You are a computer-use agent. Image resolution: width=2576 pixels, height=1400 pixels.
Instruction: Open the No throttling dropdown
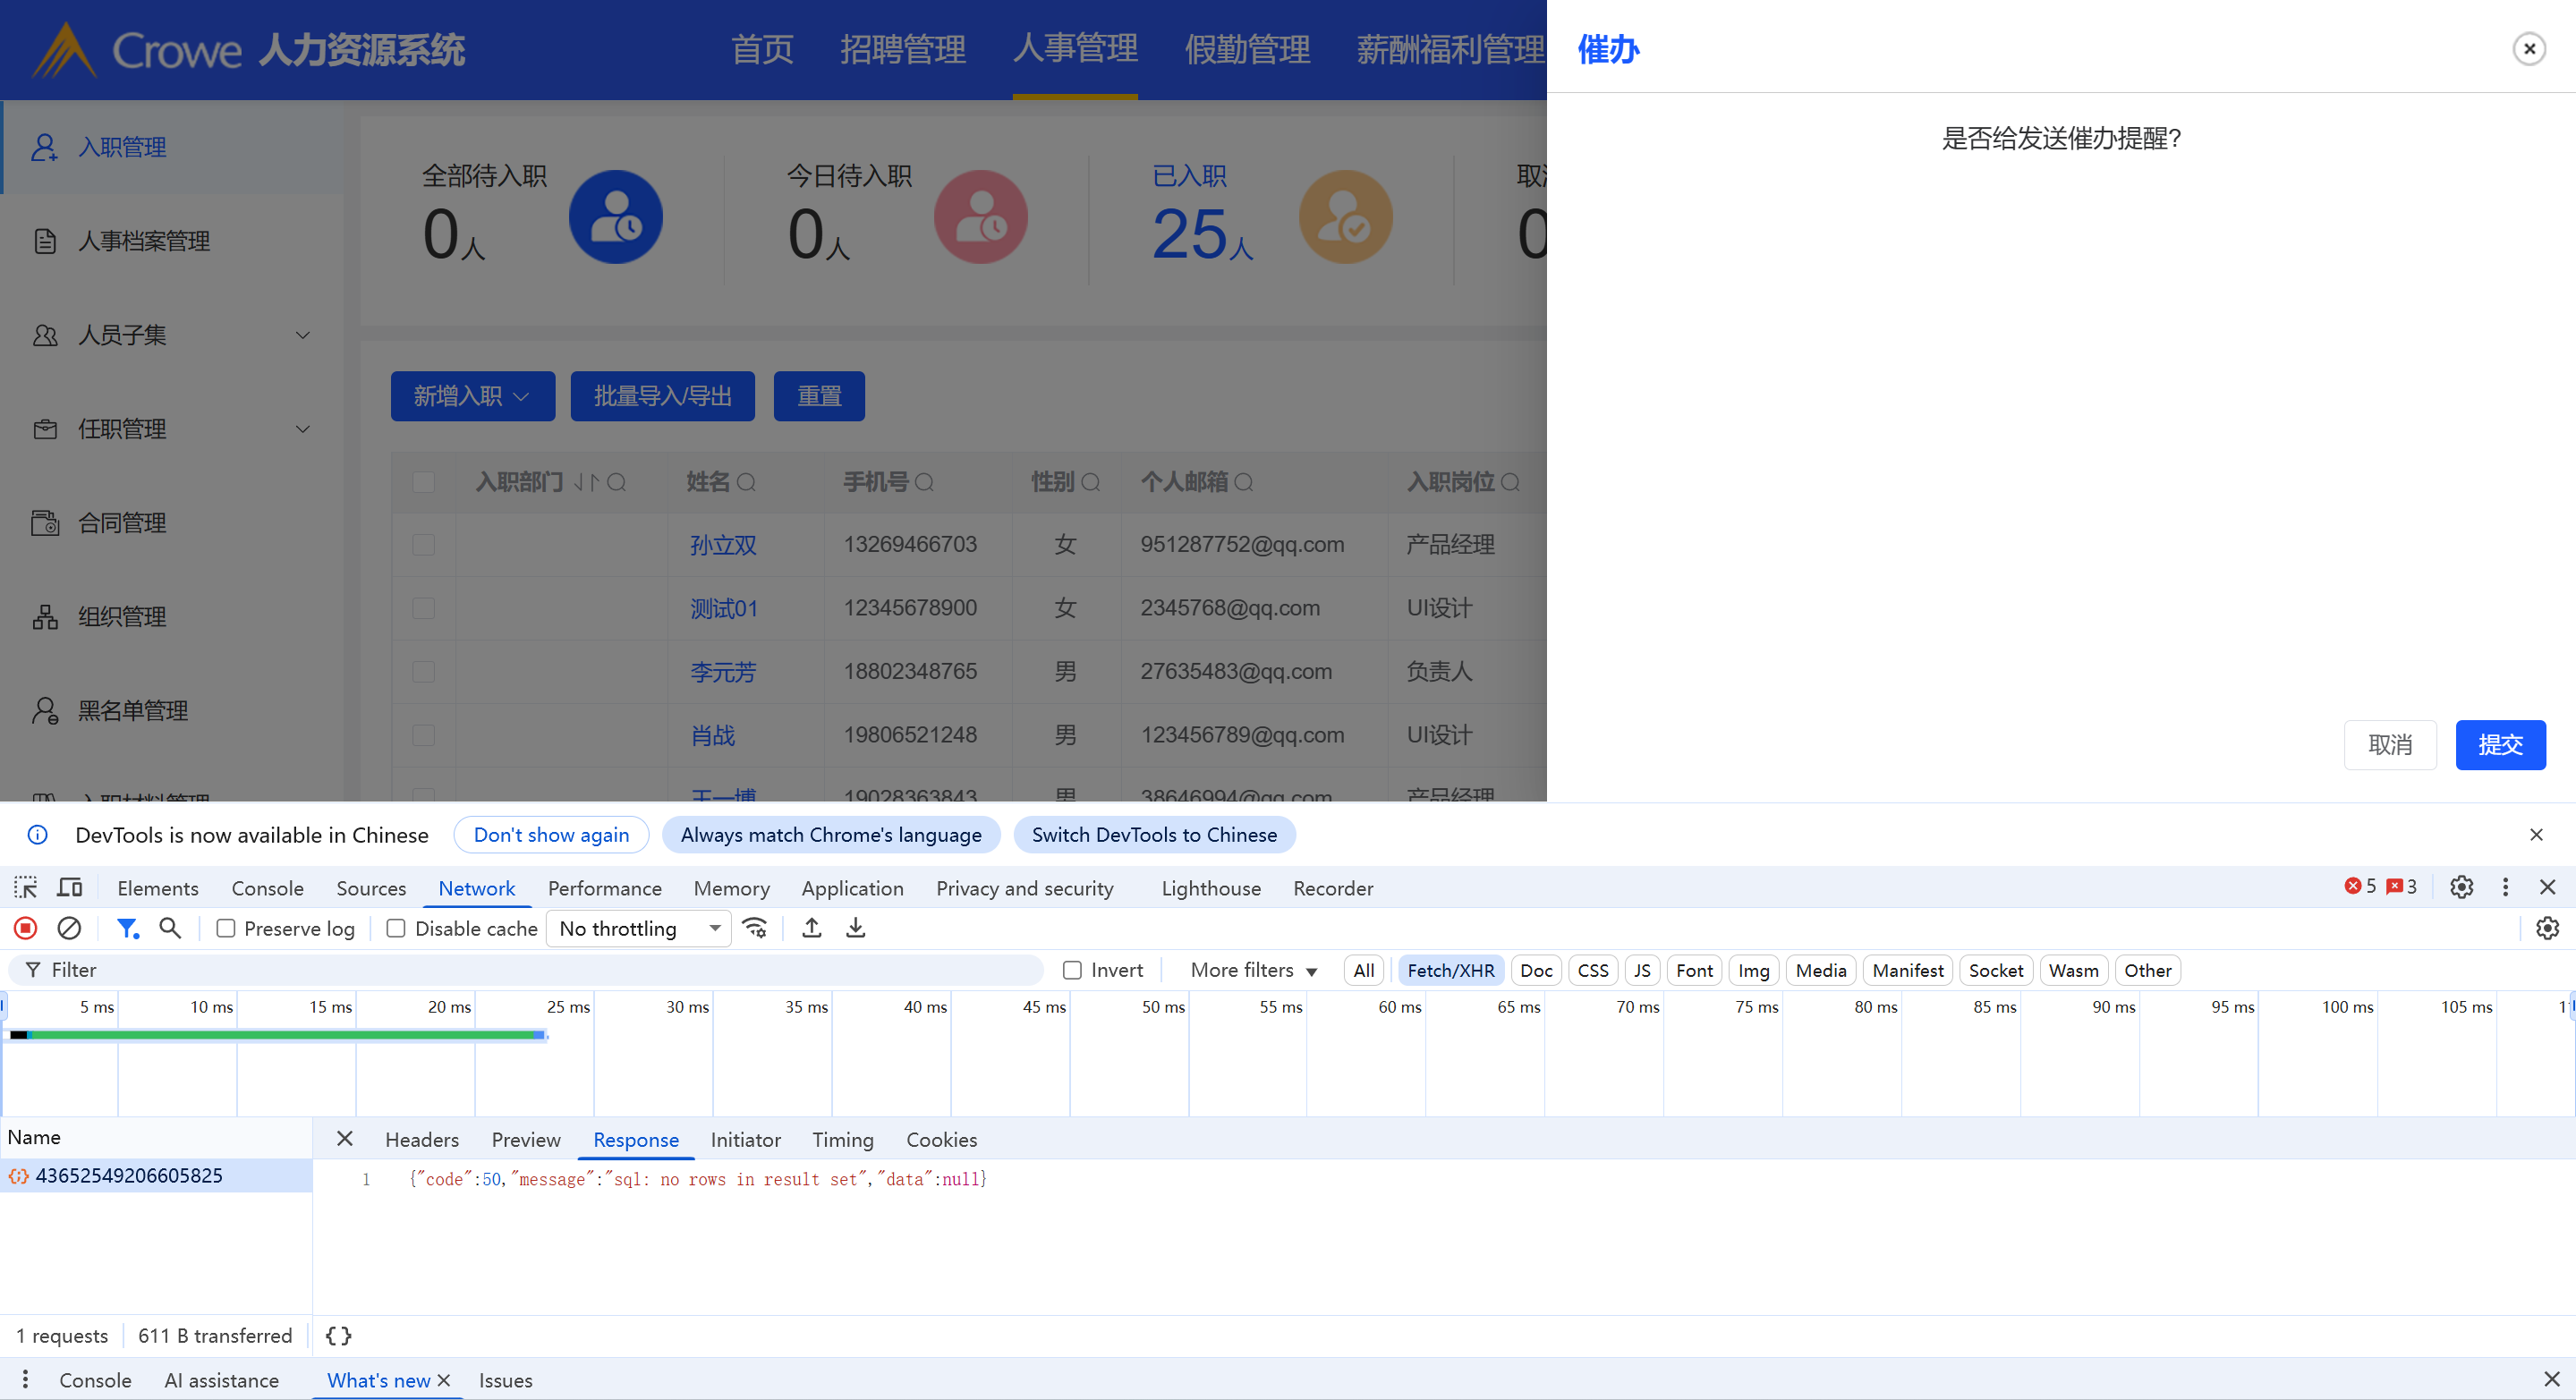pos(638,928)
